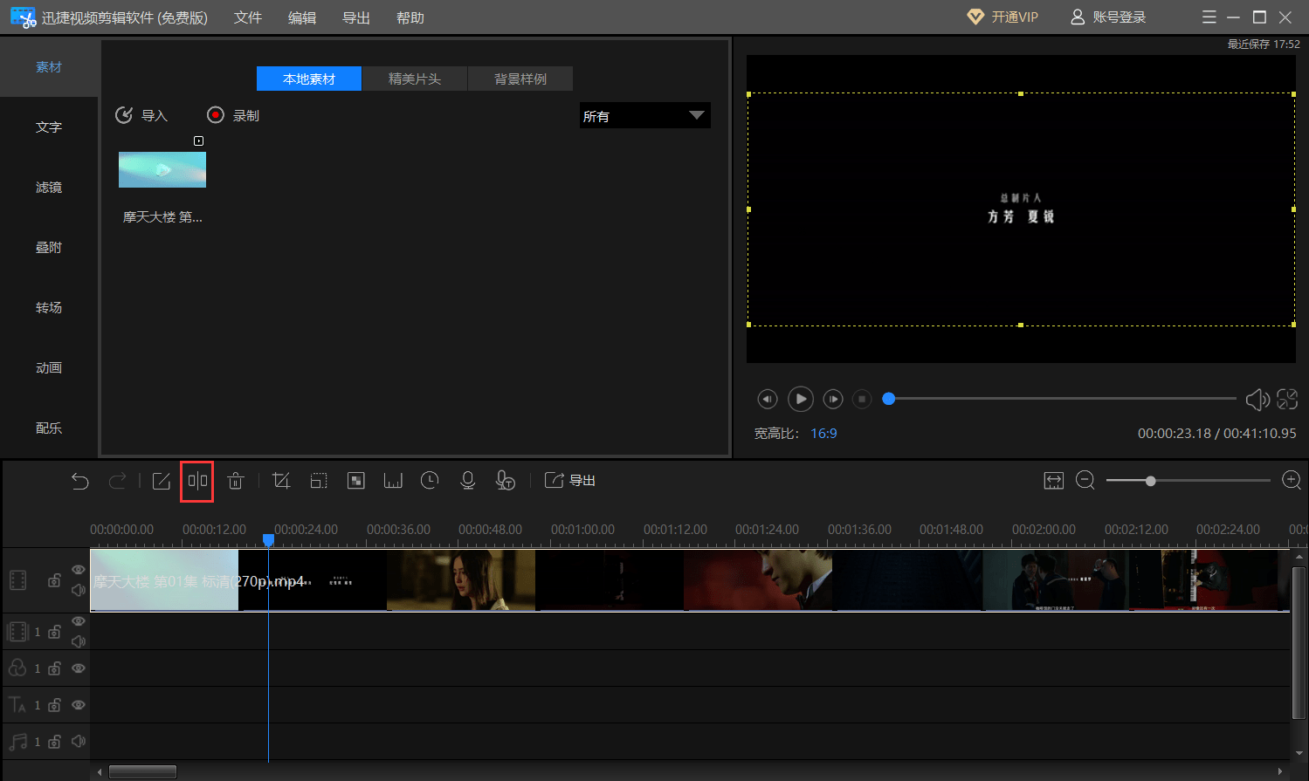Open the 滤镜 sidebar section

[49, 188]
